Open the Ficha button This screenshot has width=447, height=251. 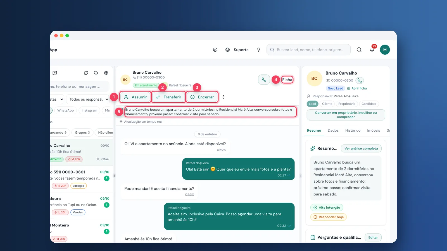coord(287,80)
